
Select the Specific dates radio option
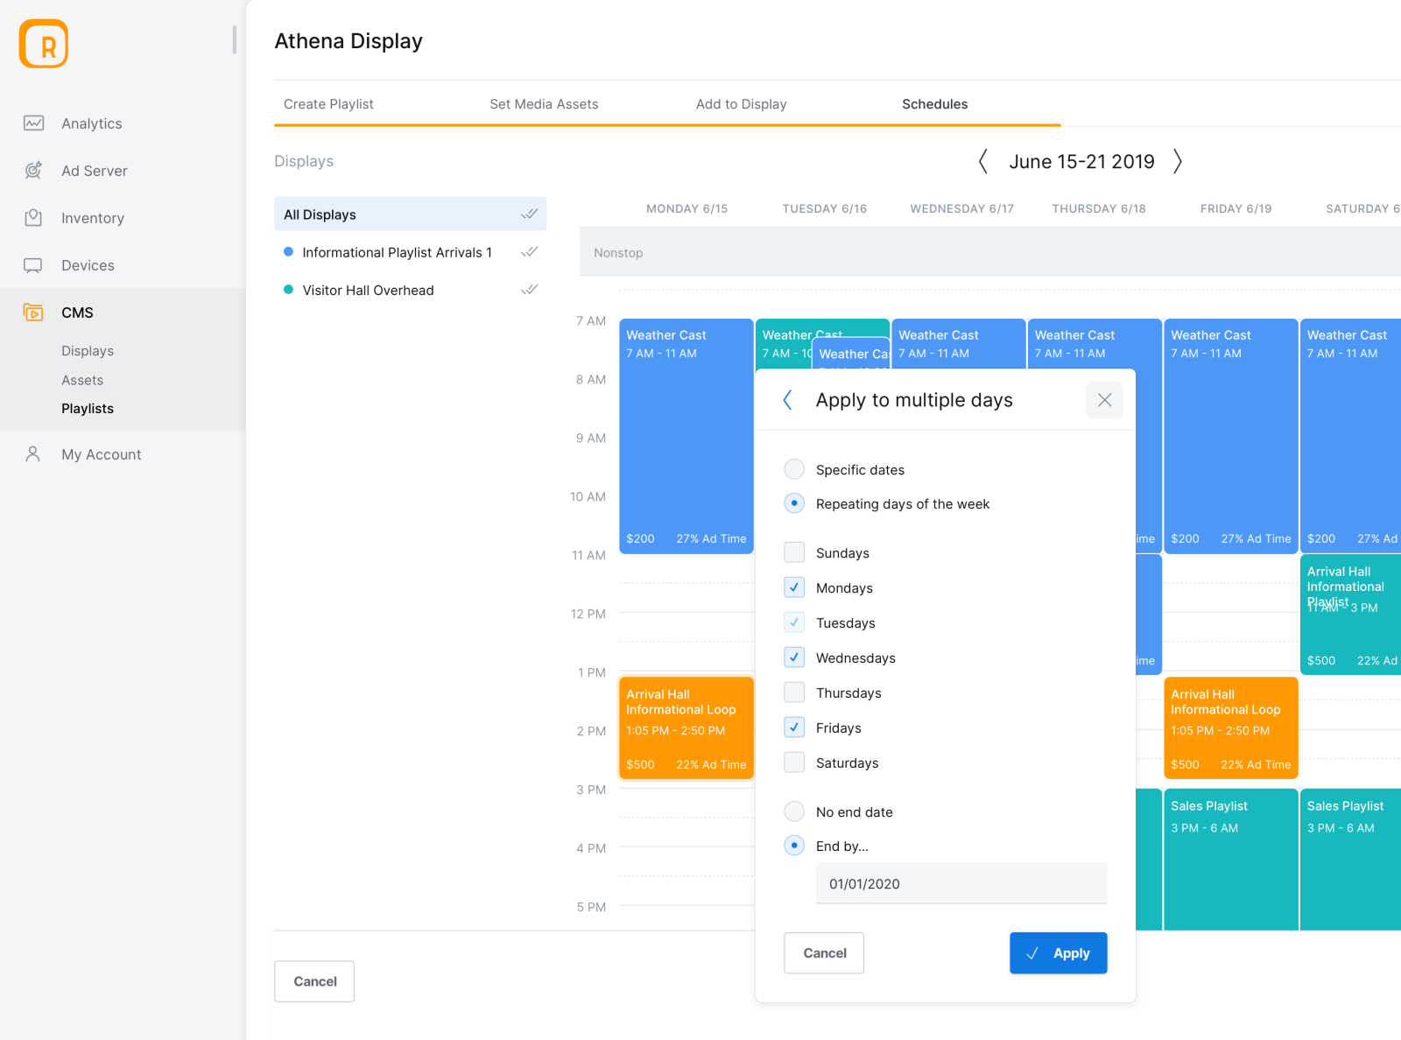tap(794, 469)
